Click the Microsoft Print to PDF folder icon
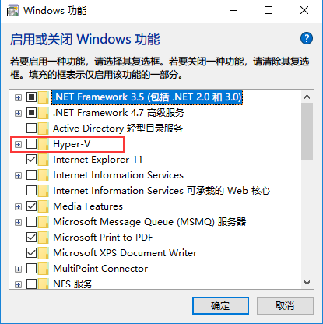Screen dimensions: 323x324 coord(43,238)
